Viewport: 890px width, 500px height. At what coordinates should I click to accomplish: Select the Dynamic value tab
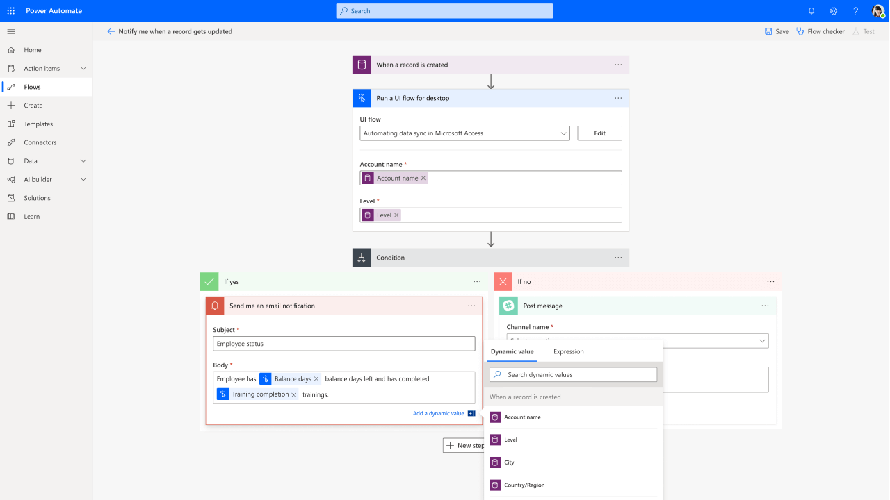[x=512, y=351]
